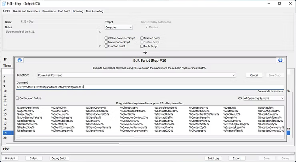Open the Time Recording tab

pyautogui.click(x=94, y=11)
